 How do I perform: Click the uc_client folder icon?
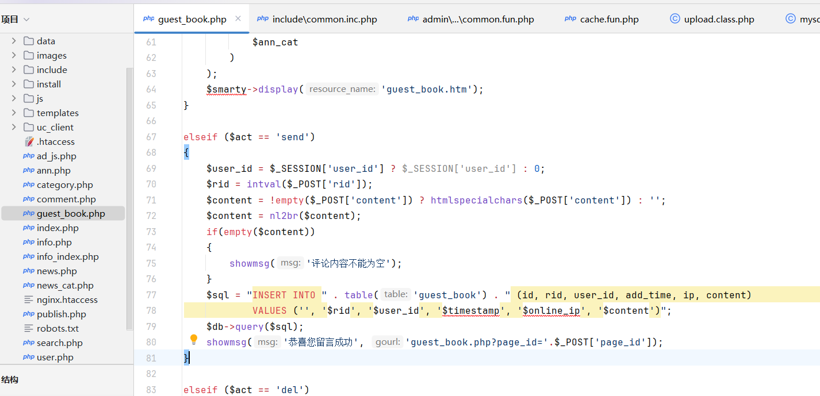pos(29,128)
